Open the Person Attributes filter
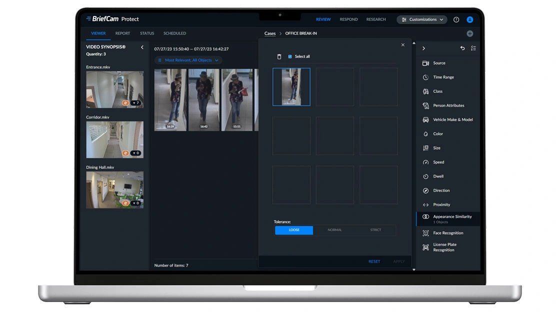 pyautogui.click(x=448, y=105)
